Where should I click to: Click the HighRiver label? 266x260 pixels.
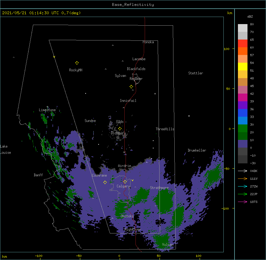click(x=133, y=229)
